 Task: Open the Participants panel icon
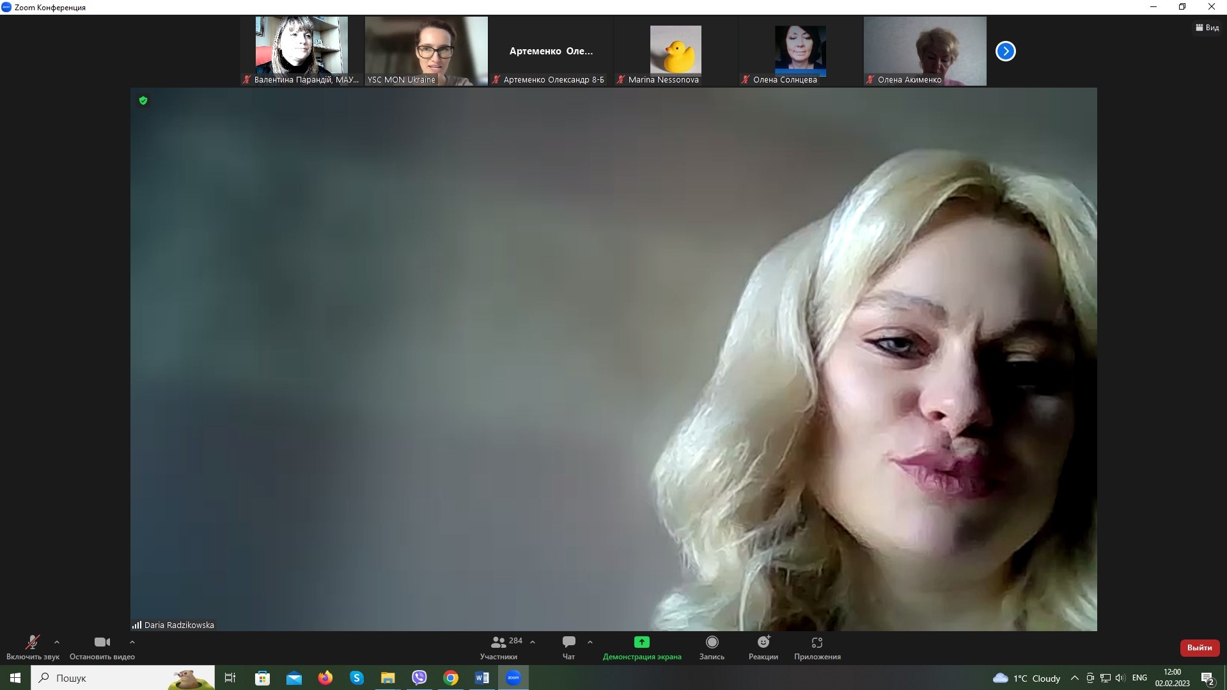pyautogui.click(x=499, y=642)
